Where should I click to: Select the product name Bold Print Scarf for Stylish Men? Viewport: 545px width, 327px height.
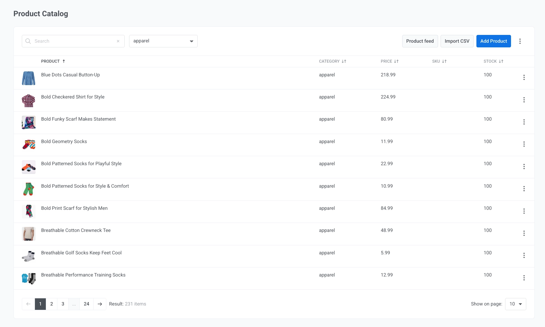[x=74, y=208]
